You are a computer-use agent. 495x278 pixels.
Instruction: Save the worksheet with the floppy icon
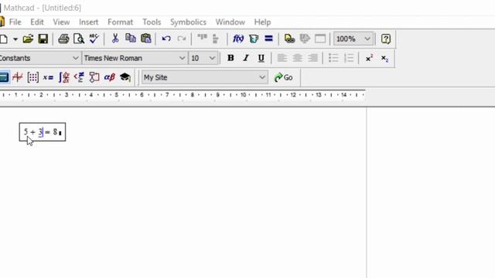coord(43,39)
